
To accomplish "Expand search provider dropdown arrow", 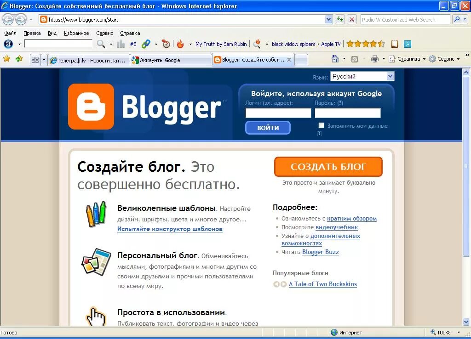I will (x=465, y=19).
